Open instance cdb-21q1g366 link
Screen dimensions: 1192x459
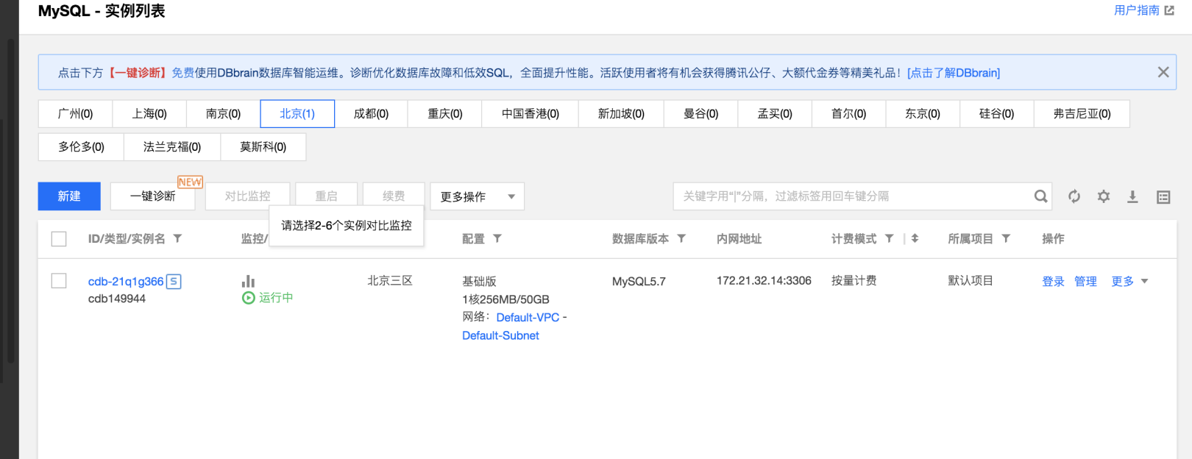[126, 281]
